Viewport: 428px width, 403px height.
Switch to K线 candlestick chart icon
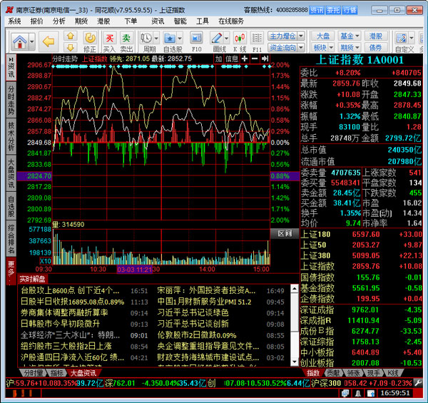click(x=240, y=38)
